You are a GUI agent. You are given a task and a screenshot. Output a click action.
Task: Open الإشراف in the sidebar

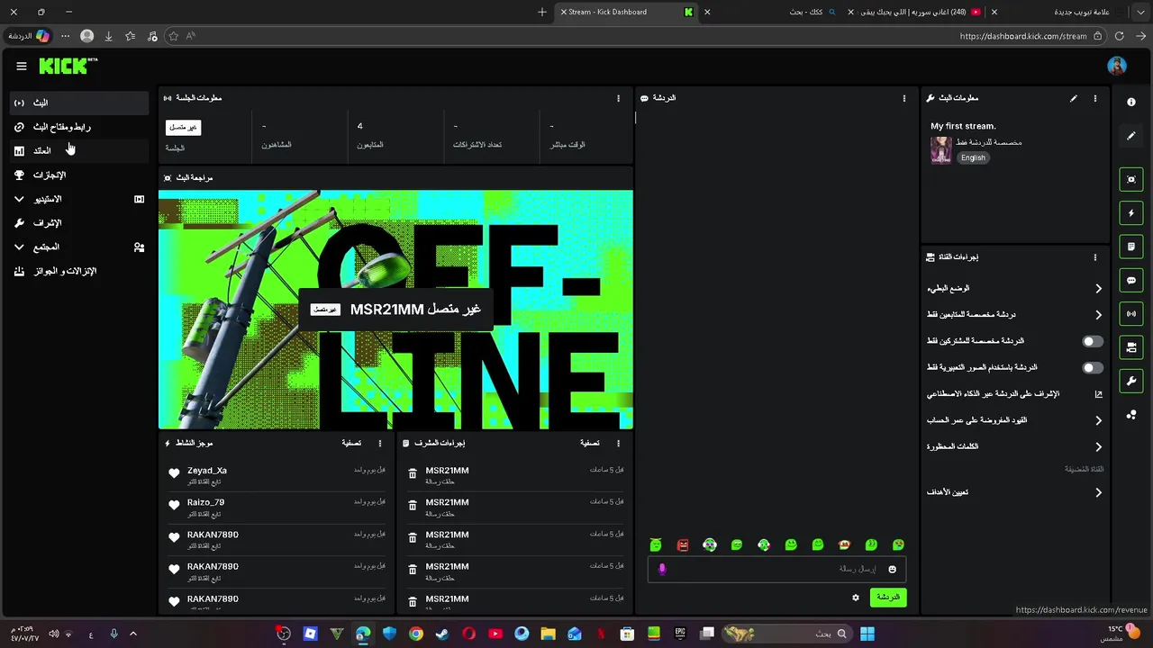coord(79,223)
